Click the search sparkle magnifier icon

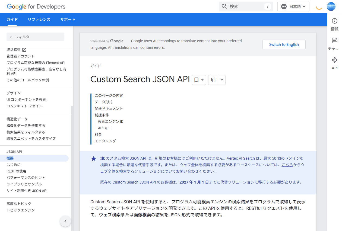click(x=224, y=7)
